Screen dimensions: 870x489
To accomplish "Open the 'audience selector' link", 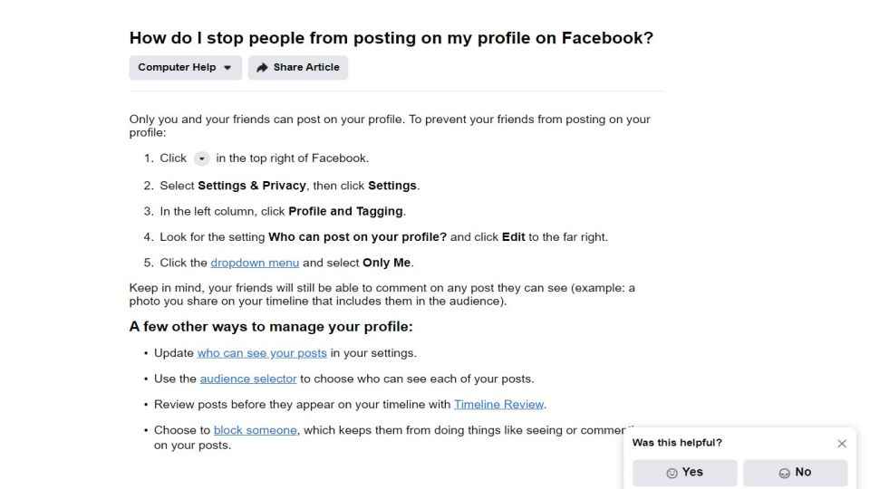I will coord(248,379).
